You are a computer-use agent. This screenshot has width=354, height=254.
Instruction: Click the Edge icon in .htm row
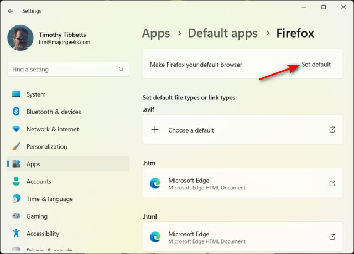point(155,183)
